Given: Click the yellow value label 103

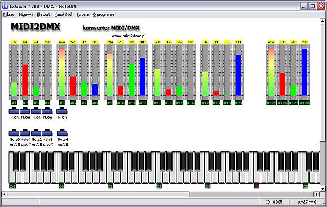Looking at the screenshot, I should (143, 42).
